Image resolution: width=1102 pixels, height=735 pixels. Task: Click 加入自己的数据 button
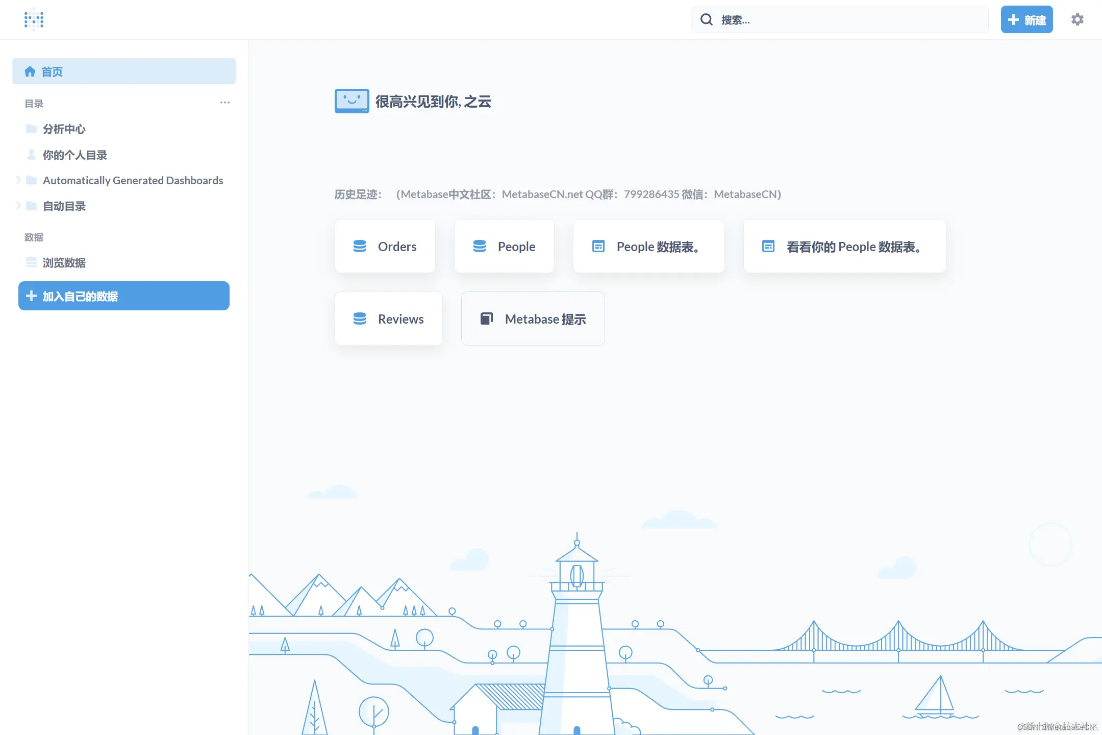123,296
